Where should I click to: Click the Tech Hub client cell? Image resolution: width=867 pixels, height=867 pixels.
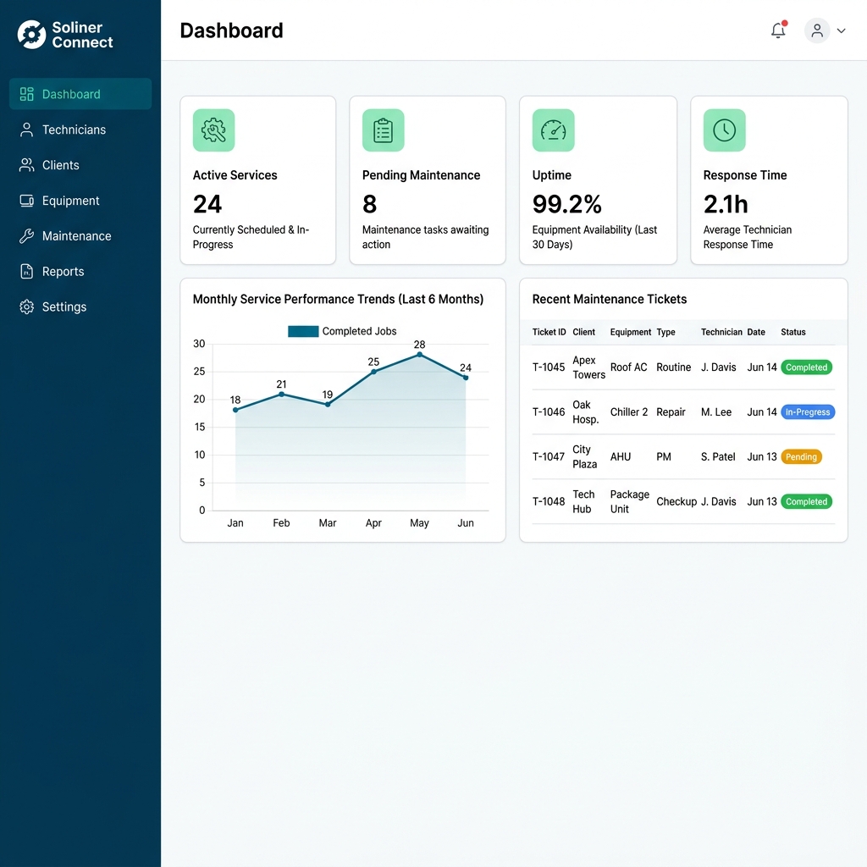[x=583, y=501]
